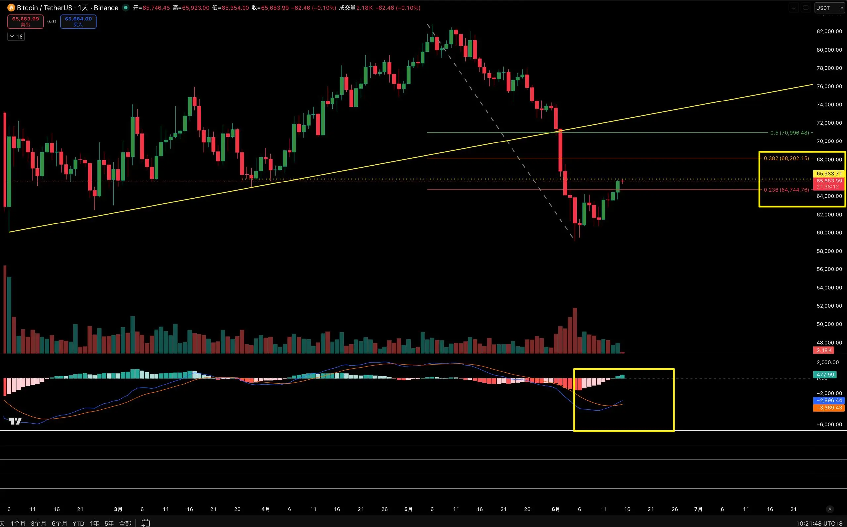Open the go-to-date calendar icon
847x527 pixels.
[145, 523]
